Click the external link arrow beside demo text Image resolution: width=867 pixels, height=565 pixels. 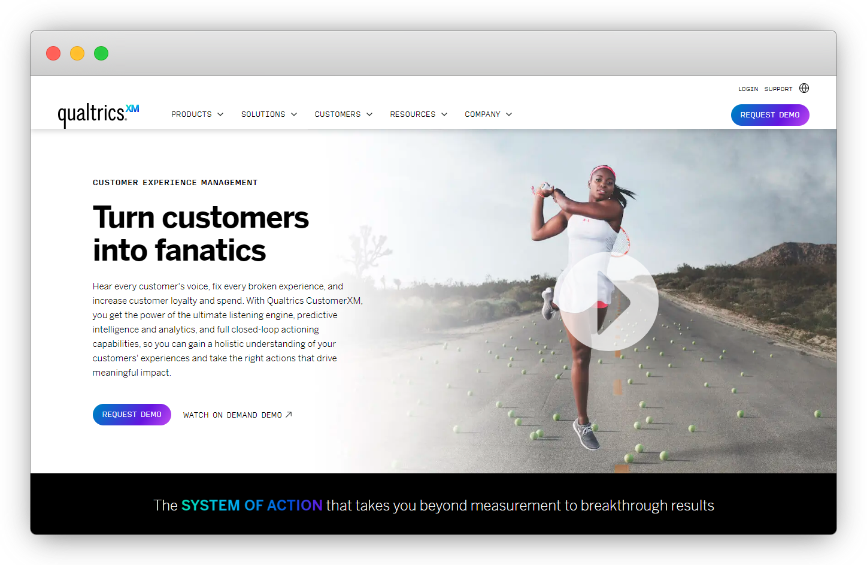coord(289,413)
